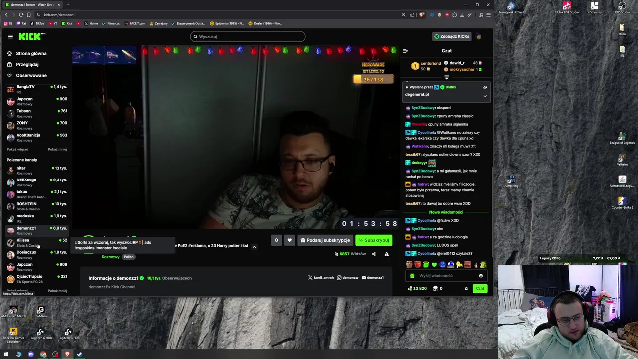This screenshot has width=638, height=359.
Task: Click the Polish language tag
Action: point(129,257)
